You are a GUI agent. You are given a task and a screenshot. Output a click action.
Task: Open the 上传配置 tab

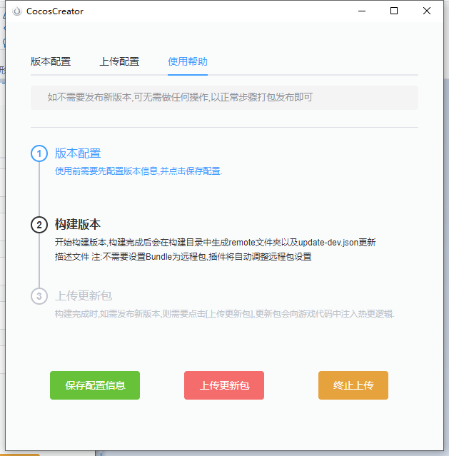(119, 61)
